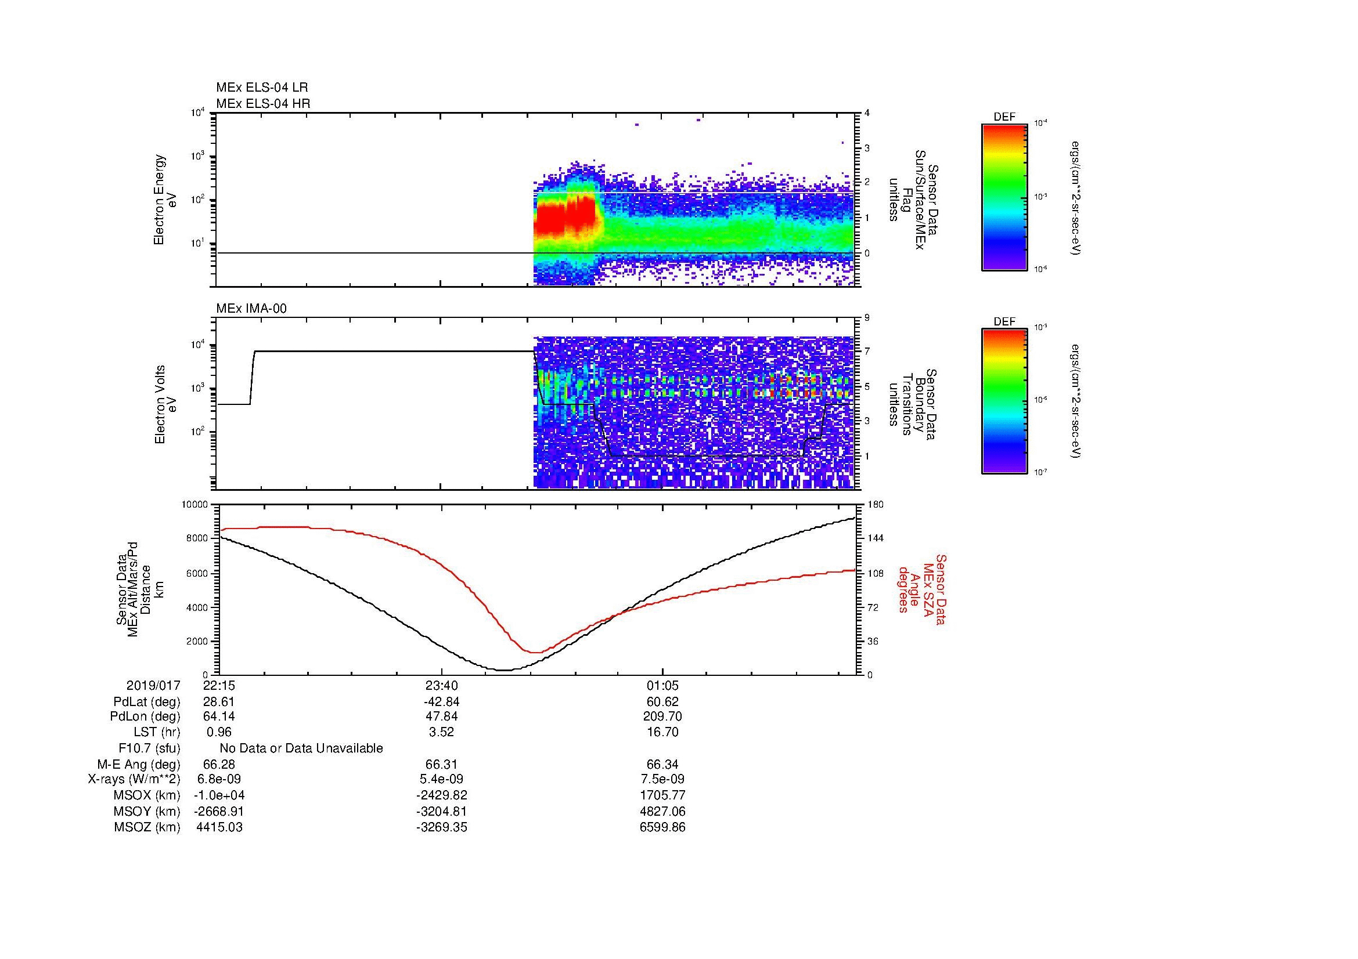Click the MSOZ value '6599.86'

[662, 827]
